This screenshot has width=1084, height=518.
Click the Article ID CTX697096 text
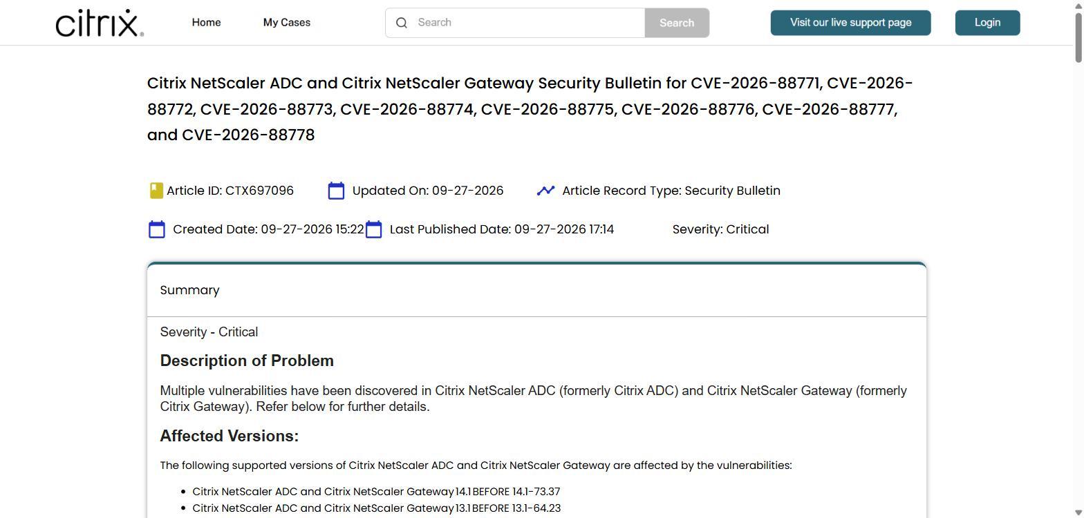[x=230, y=191]
